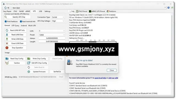Click the COM3 Standard Serial log line
This screenshot has width=176, height=99.
pos(87,88)
